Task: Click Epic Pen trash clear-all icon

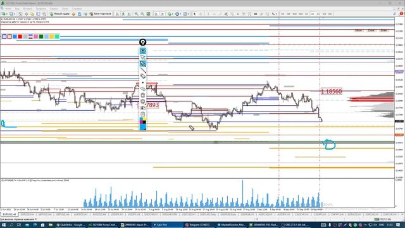Action: pyautogui.click(x=143, y=95)
